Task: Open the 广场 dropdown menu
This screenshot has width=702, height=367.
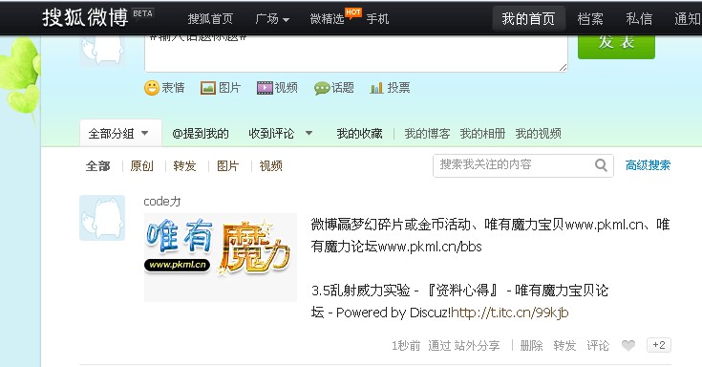Action: click(x=272, y=19)
